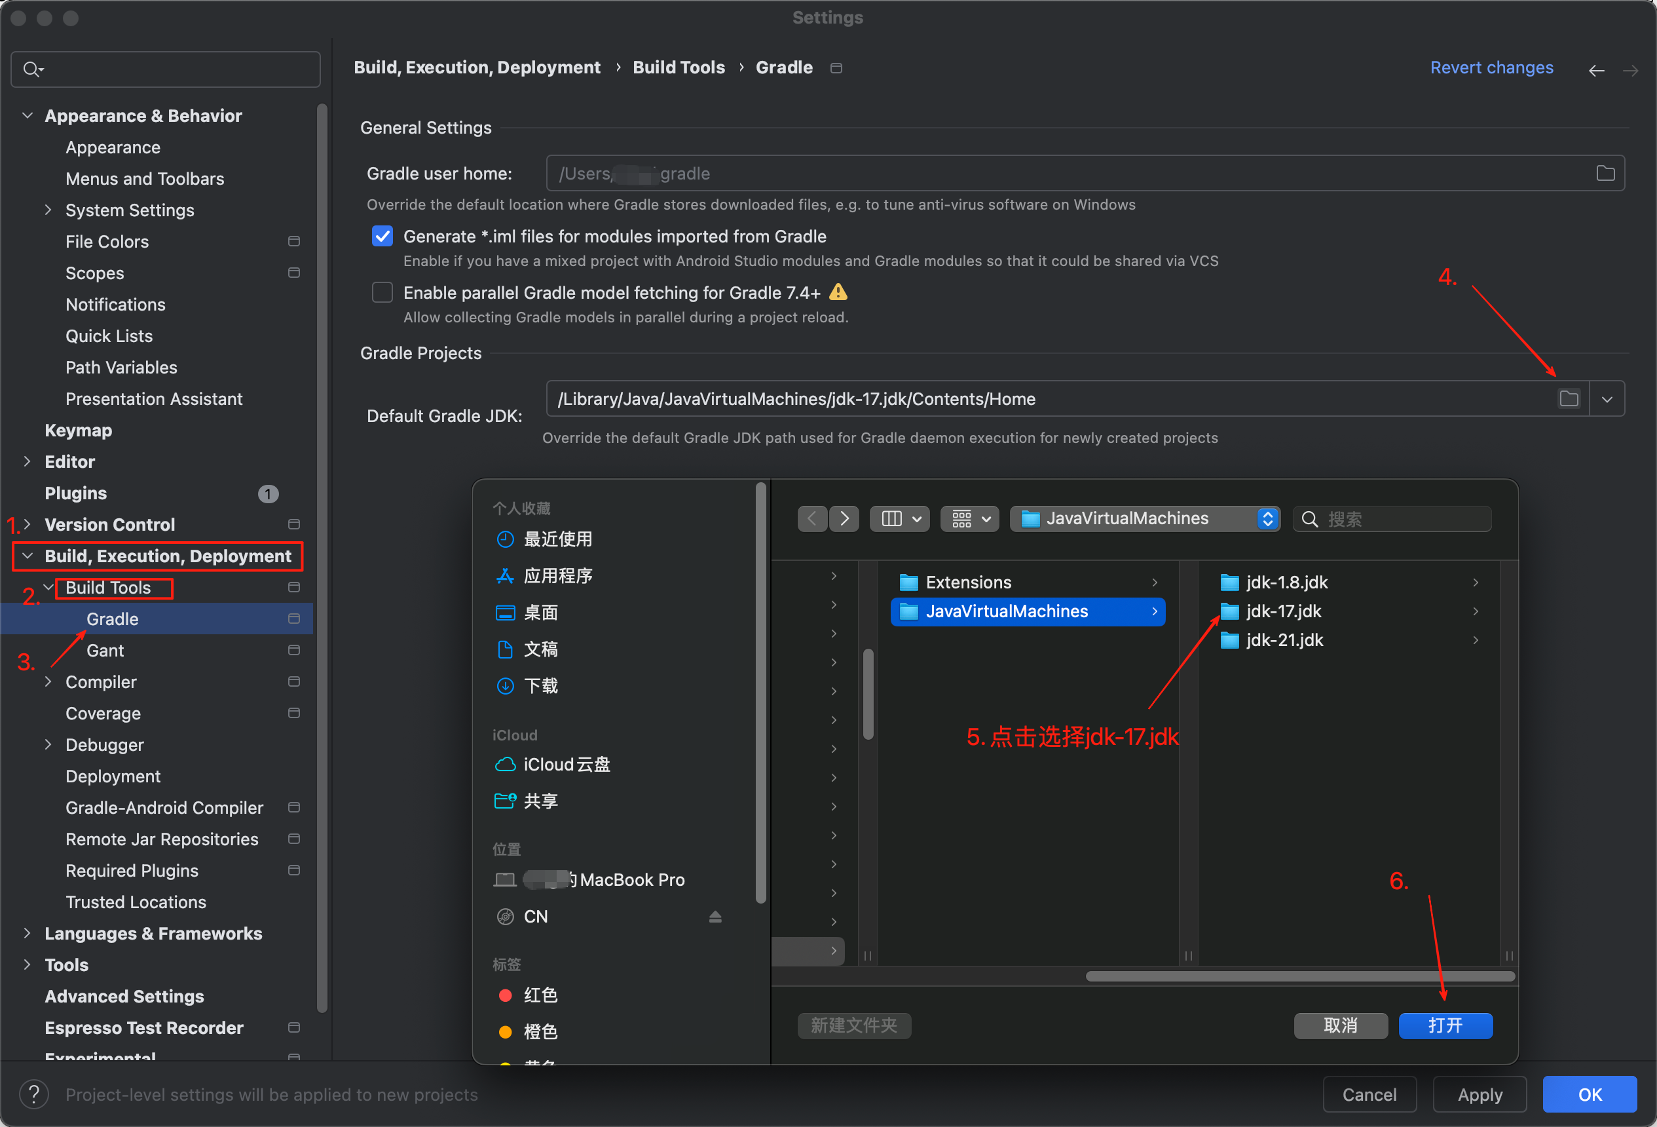
Task: Open the Default Gradle JDK dropdown arrow
Action: (x=1607, y=399)
